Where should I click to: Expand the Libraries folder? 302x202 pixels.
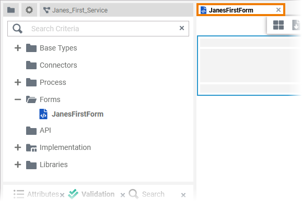coord(18,165)
